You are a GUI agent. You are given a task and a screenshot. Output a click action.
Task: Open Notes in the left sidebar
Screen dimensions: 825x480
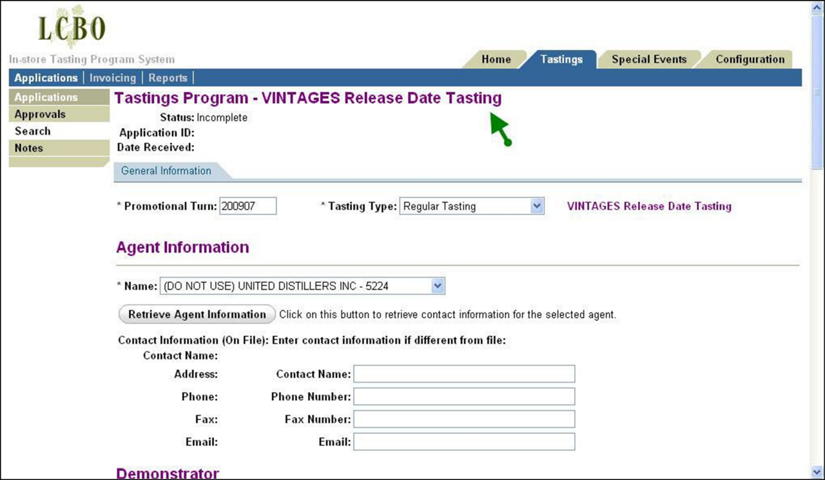pos(29,148)
